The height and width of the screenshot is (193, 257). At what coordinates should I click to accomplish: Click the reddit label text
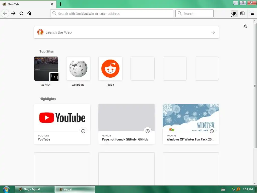tap(110, 85)
